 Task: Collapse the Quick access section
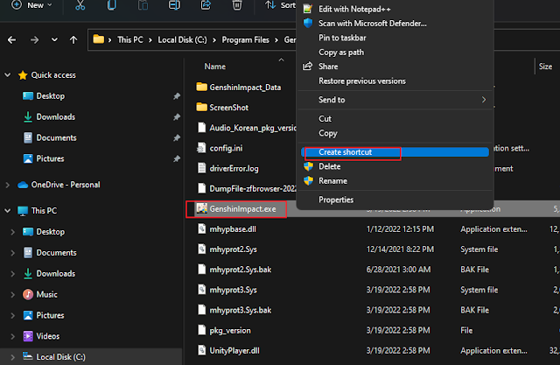point(8,75)
